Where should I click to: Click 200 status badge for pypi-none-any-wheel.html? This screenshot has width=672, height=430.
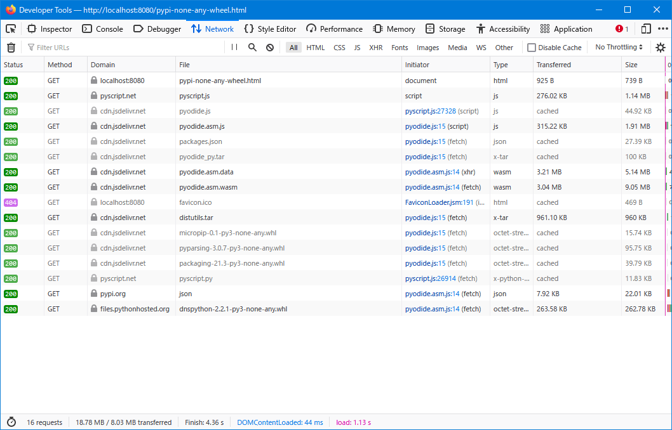11,81
